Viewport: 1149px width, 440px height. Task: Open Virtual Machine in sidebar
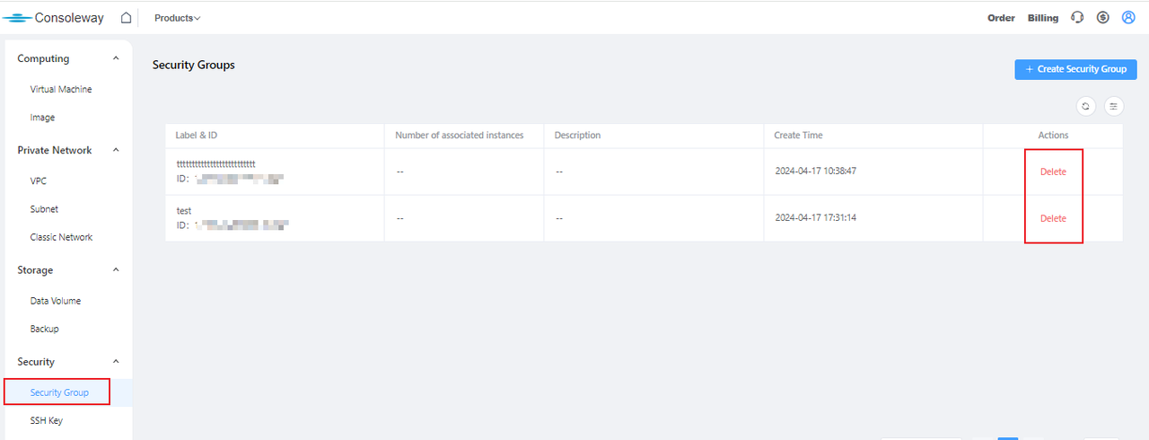[x=61, y=90]
